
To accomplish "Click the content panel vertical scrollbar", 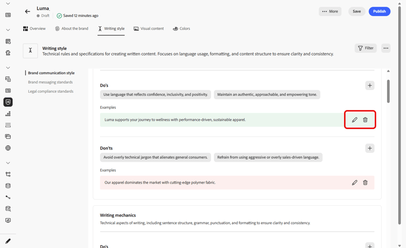I will pyautogui.click(x=388, y=91).
